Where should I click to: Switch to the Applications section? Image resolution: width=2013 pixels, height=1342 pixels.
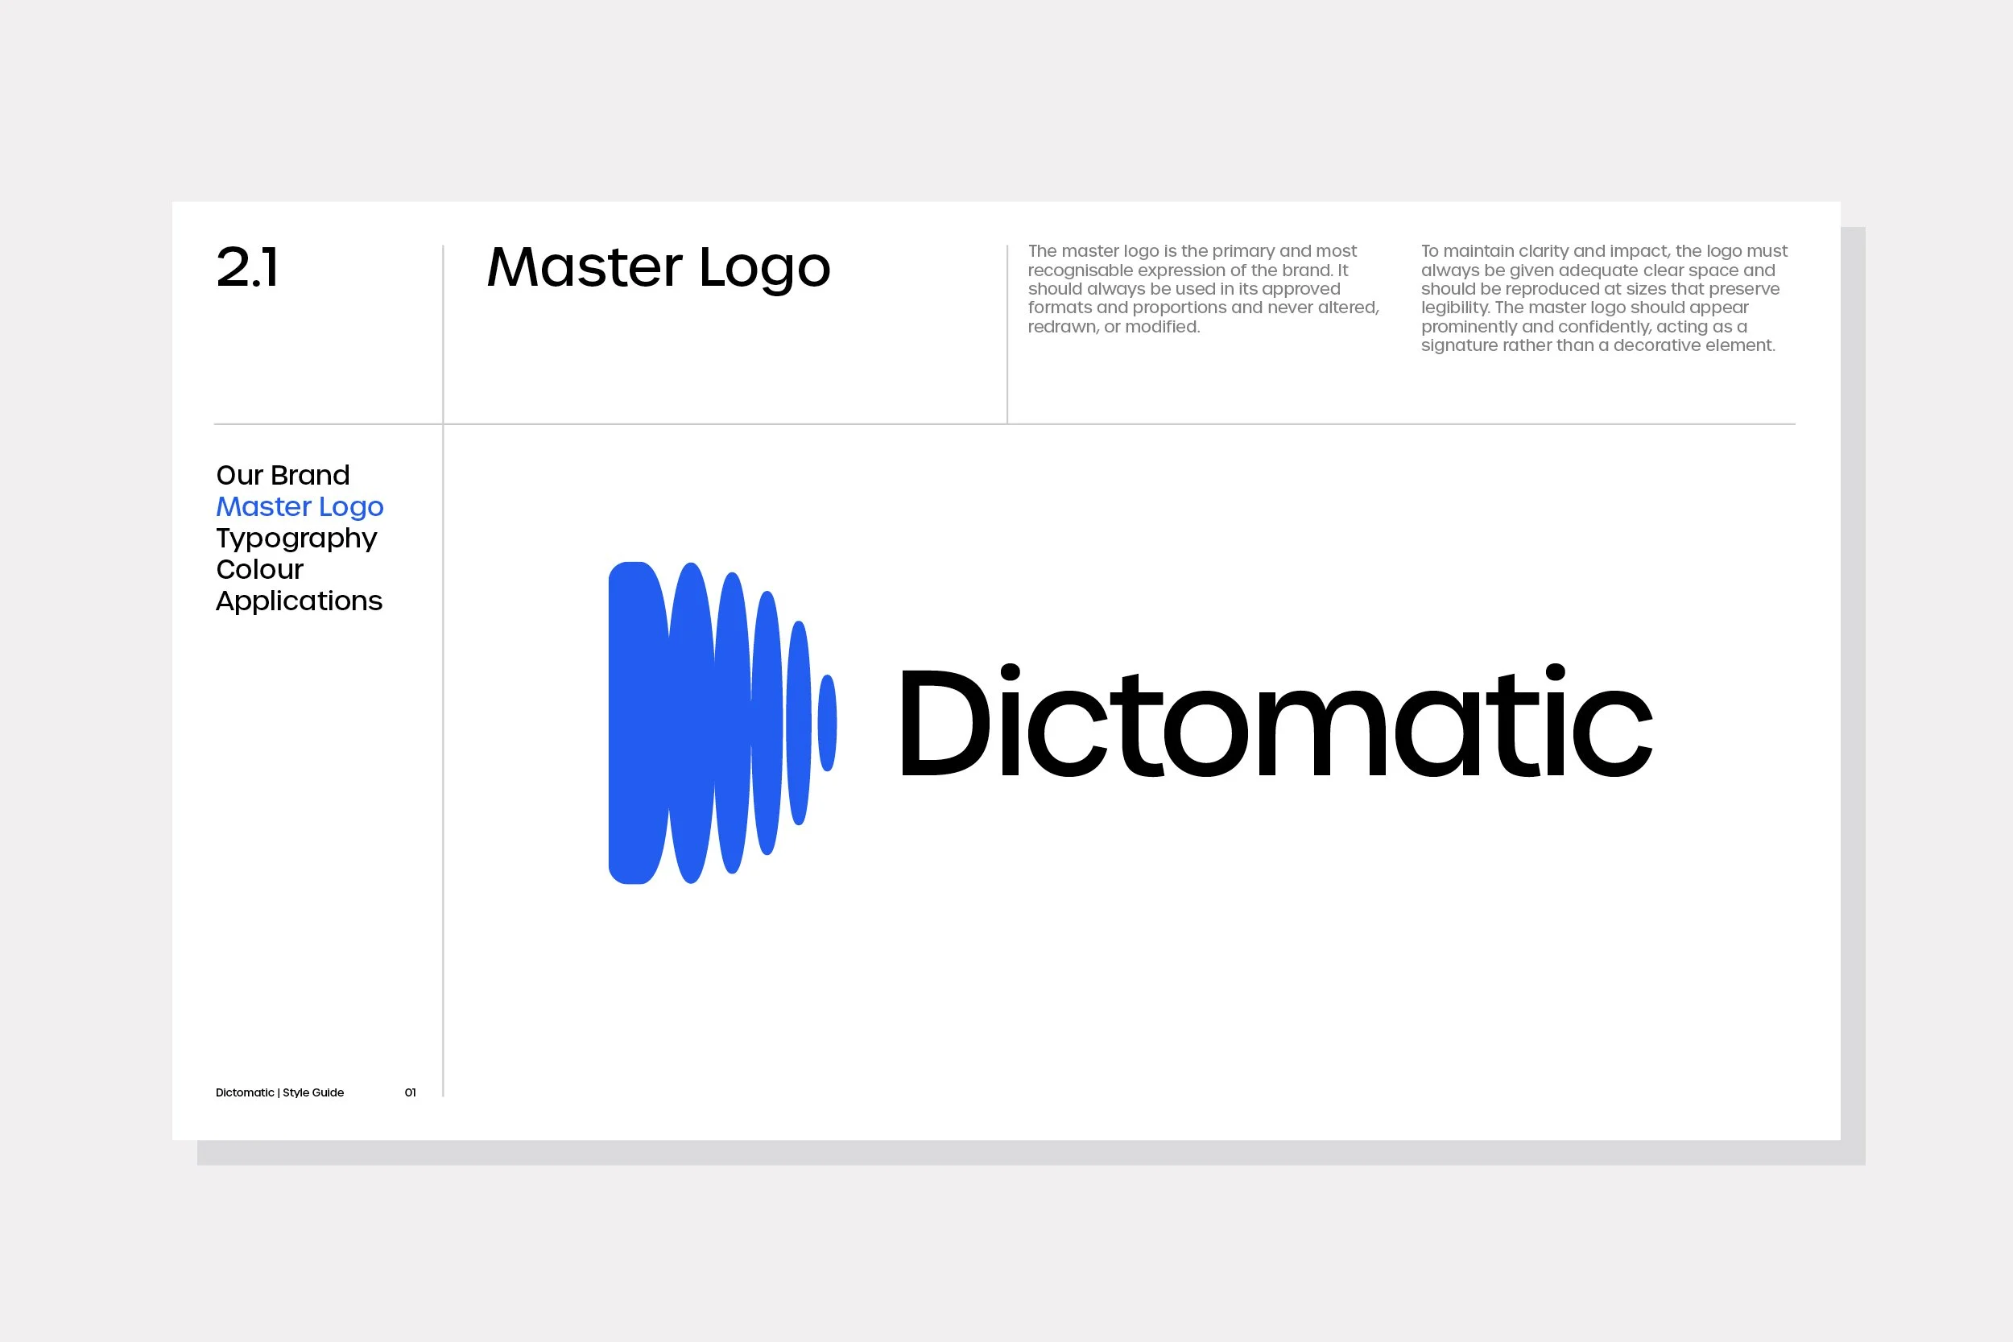coord(298,601)
